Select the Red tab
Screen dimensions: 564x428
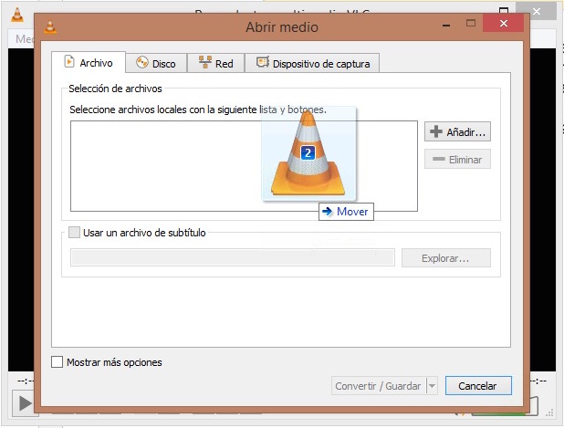pos(215,63)
